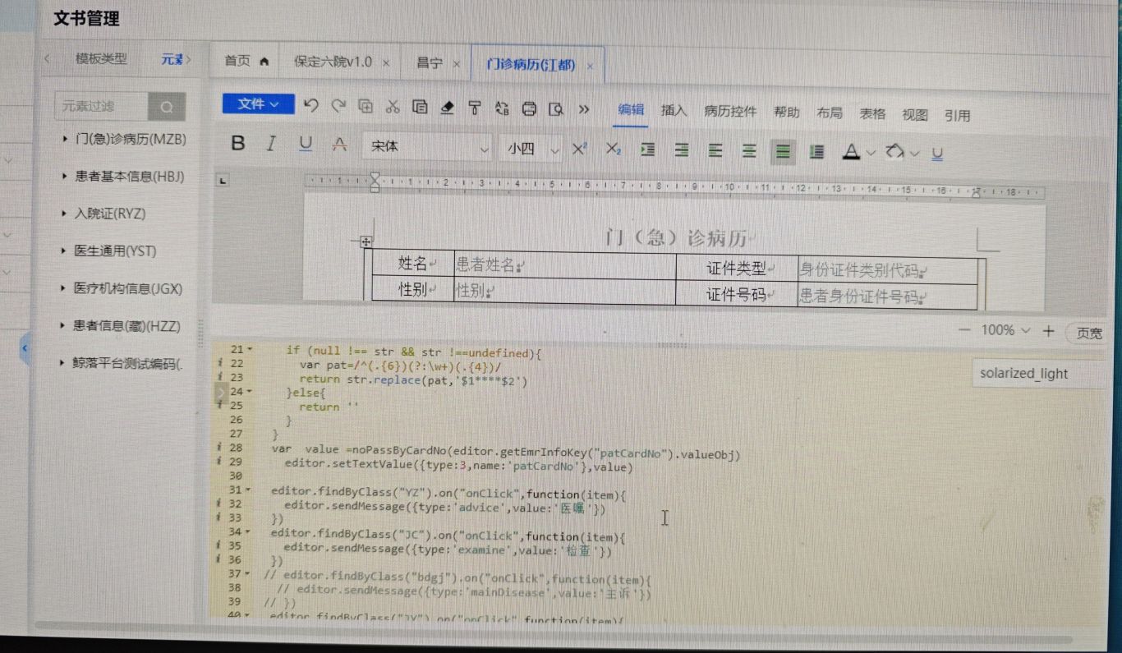Open the solarized_light theme selector
Screen dimensions: 1122x653
(1037, 374)
